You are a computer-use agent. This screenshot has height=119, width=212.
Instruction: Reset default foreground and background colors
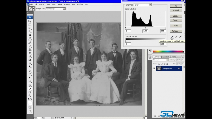click(29, 99)
